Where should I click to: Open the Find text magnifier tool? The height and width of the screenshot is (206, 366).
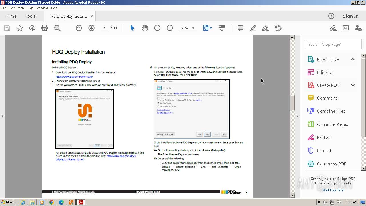(x=57, y=28)
